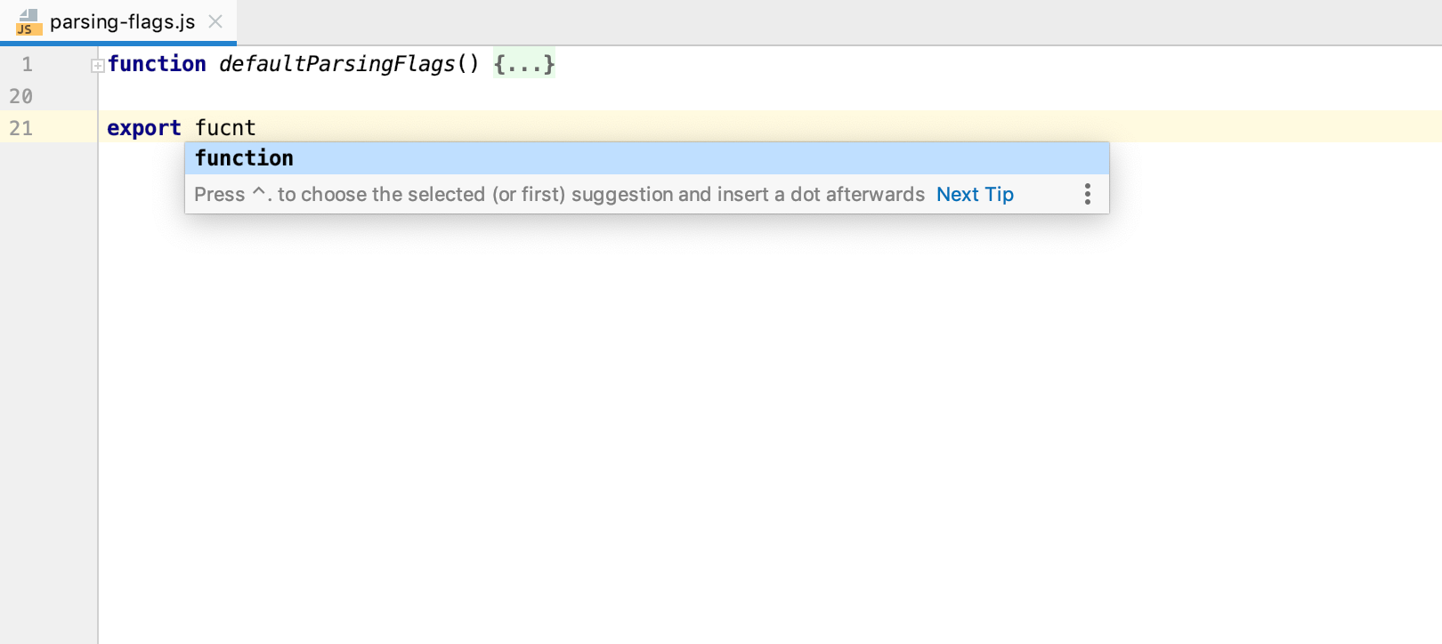The height and width of the screenshot is (644, 1442).
Task: Click the function keyword on line 1
Action: coord(158,64)
